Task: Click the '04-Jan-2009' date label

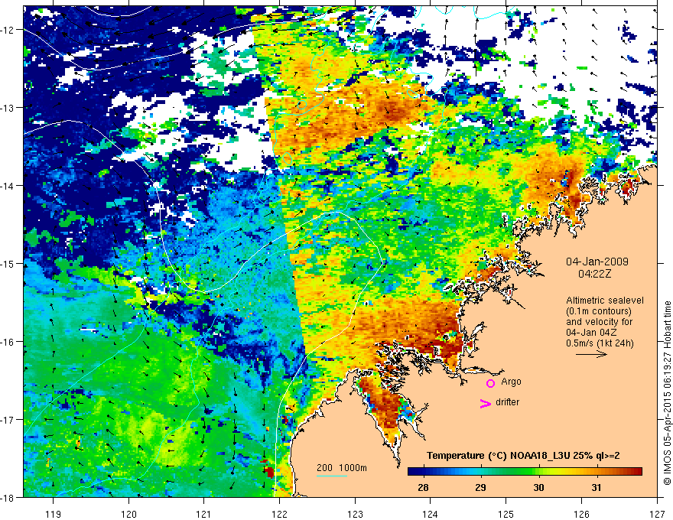Action: (x=597, y=262)
